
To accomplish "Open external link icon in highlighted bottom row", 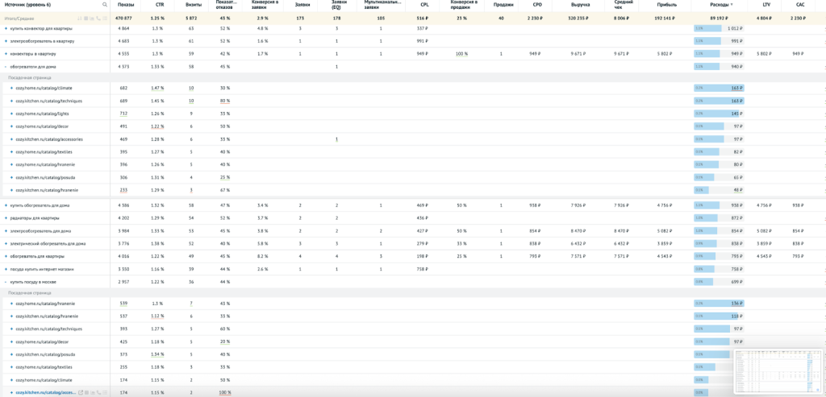I will click(81, 392).
